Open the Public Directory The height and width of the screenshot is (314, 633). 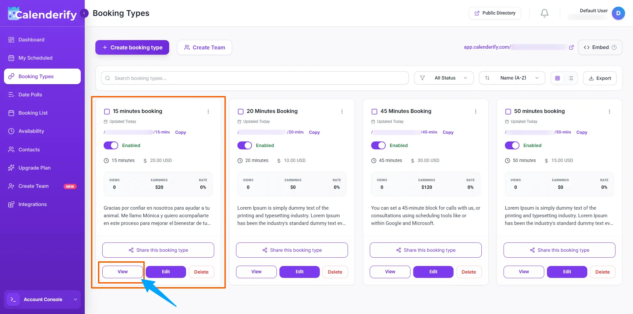tap(495, 13)
